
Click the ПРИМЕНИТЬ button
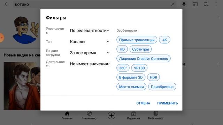pyautogui.click(x=168, y=103)
